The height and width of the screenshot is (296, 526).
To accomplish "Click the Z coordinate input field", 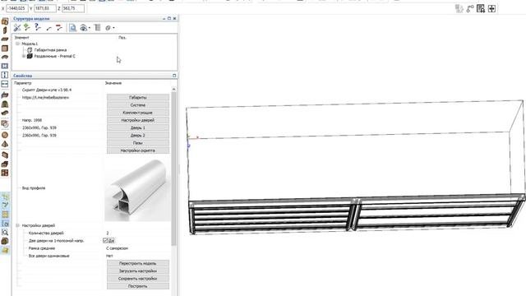I will tap(72, 8).
